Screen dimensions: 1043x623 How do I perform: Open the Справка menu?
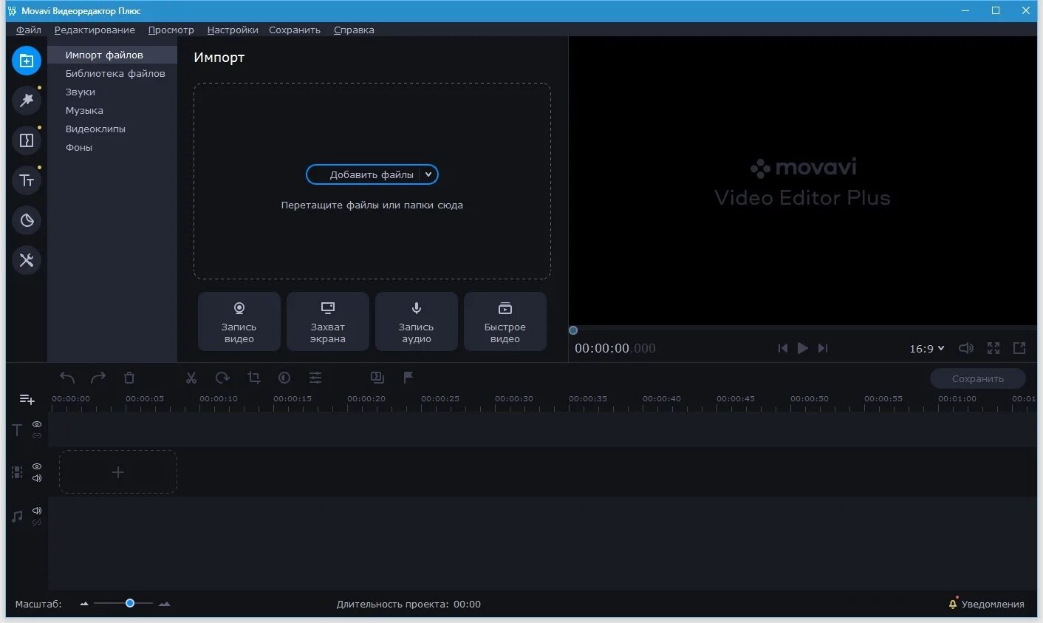point(354,30)
